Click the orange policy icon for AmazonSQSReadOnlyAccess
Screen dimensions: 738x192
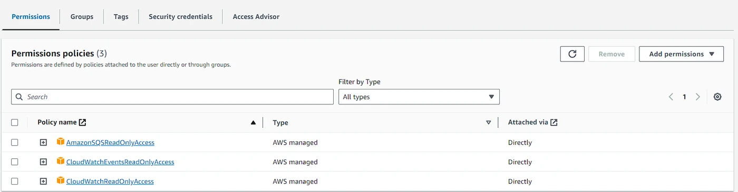pyautogui.click(x=61, y=142)
